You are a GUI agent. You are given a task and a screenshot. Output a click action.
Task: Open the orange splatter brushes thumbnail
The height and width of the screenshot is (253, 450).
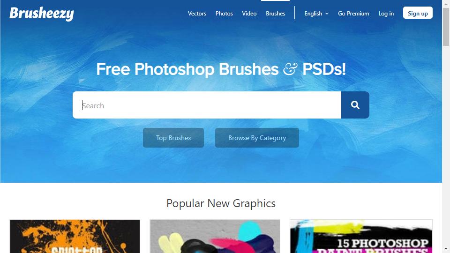tap(75, 236)
